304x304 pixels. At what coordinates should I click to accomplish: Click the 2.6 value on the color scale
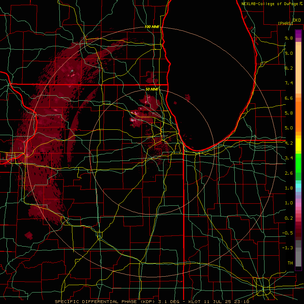(289, 173)
